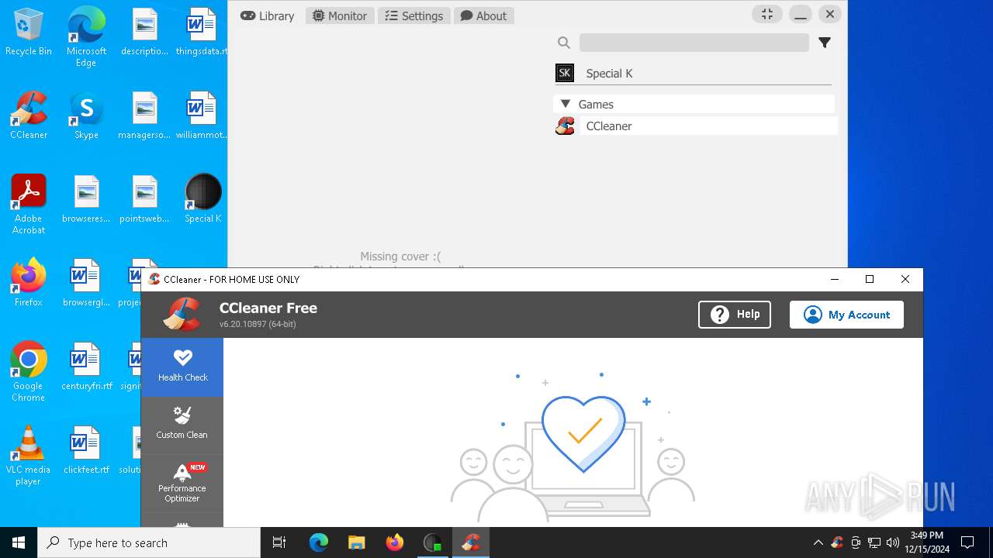
Task: Click the CCleaner Help button
Action: pos(735,315)
